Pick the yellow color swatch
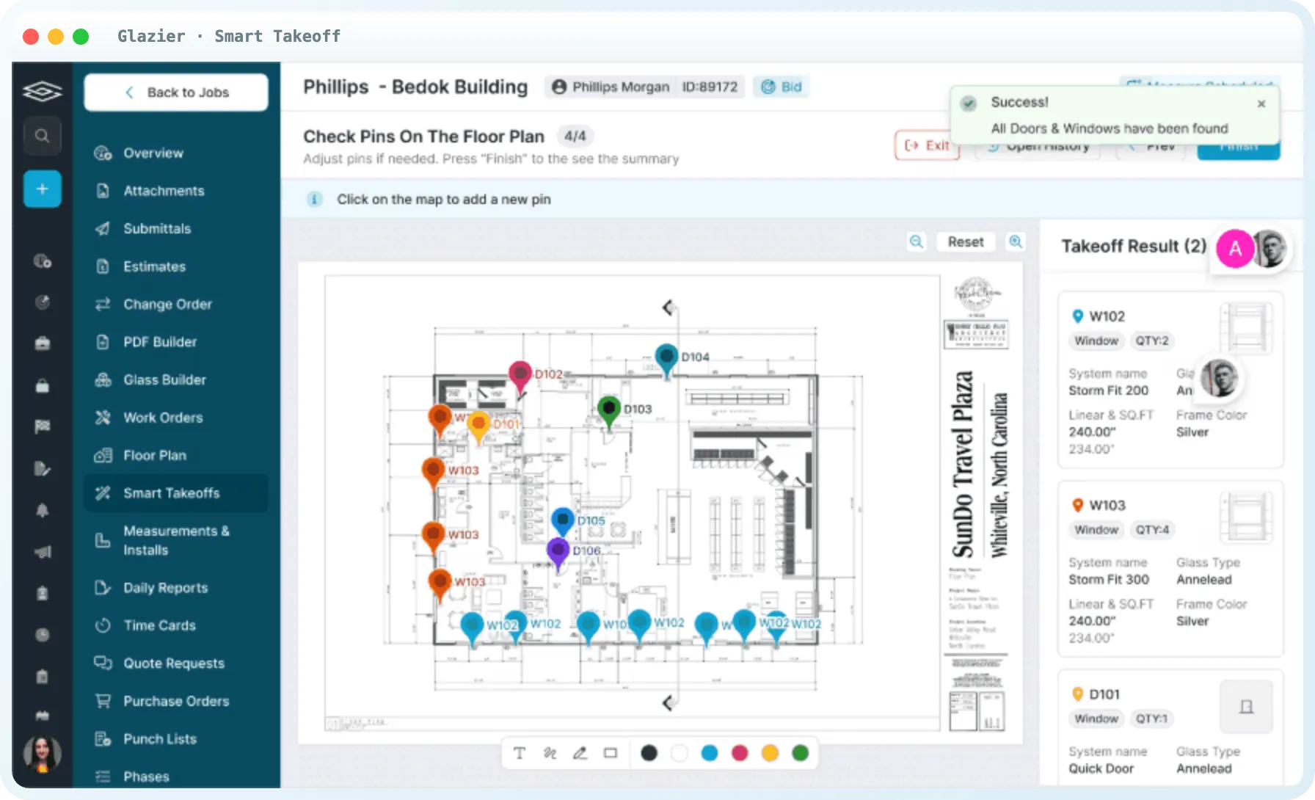 (x=770, y=753)
